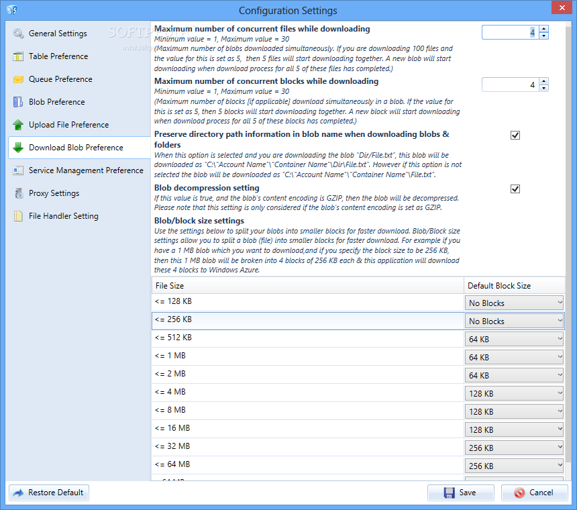The width and height of the screenshot is (577, 510).
Task: Open block size dropdown for <= 64 MB
Action: click(514, 466)
